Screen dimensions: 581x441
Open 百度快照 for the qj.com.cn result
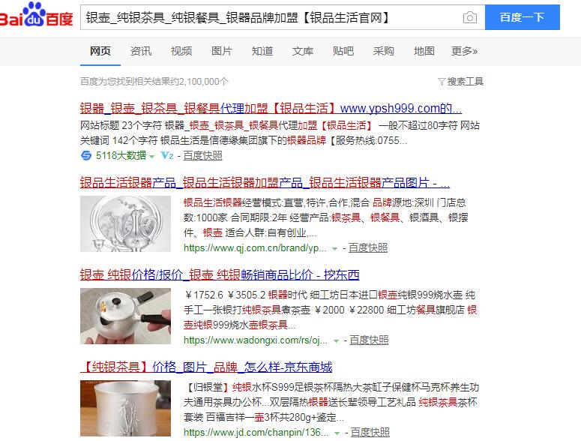pos(368,247)
